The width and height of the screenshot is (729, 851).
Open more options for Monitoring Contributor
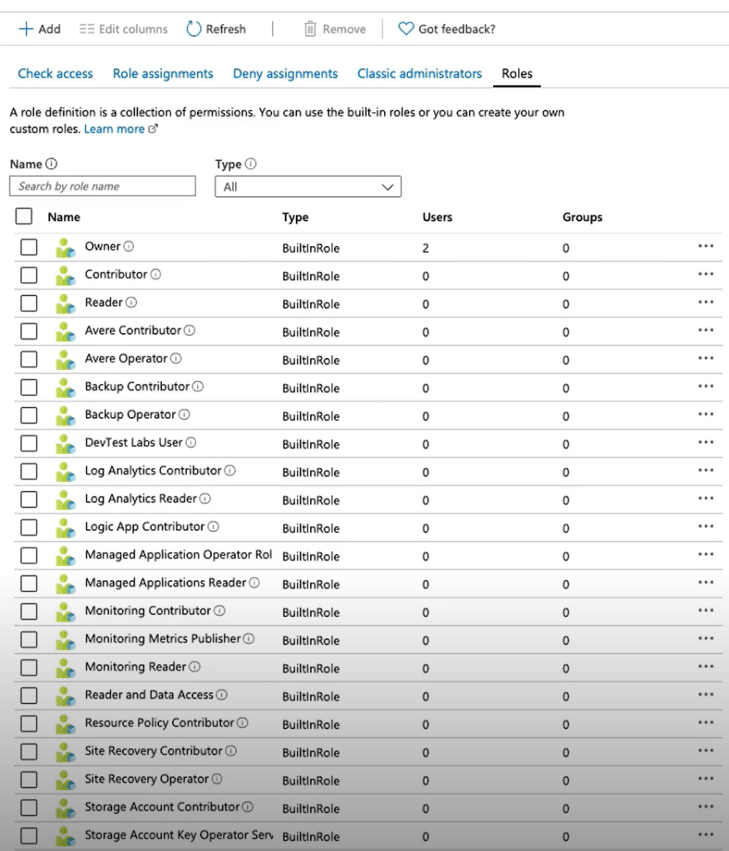[x=706, y=611]
